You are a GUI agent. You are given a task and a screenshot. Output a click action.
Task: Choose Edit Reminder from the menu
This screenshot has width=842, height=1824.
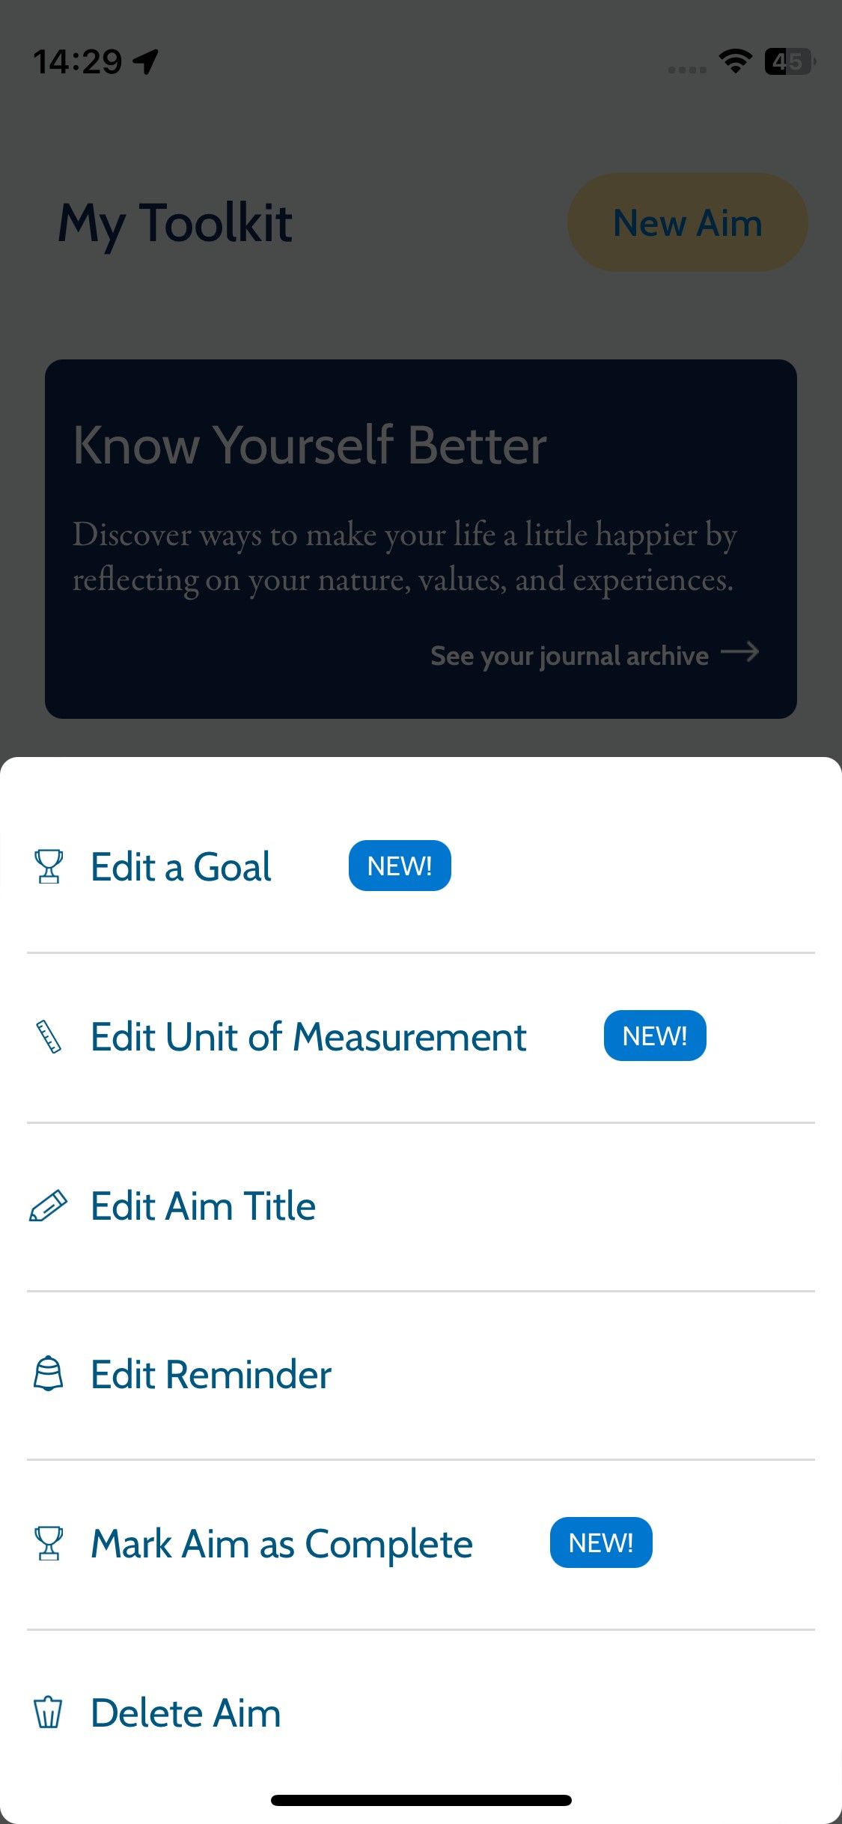click(x=210, y=1374)
